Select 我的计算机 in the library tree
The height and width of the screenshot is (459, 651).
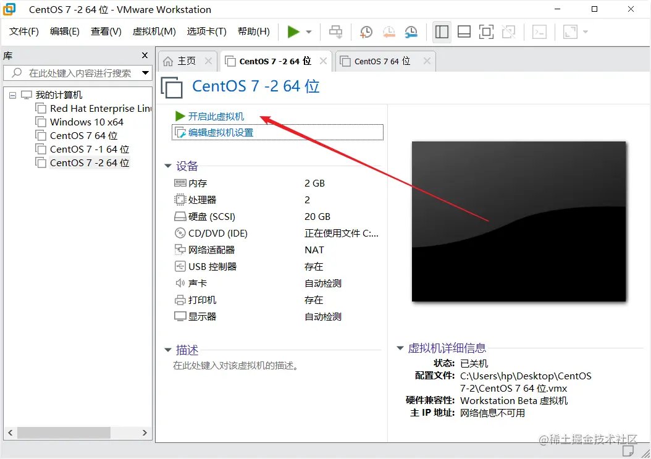(x=59, y=95)
